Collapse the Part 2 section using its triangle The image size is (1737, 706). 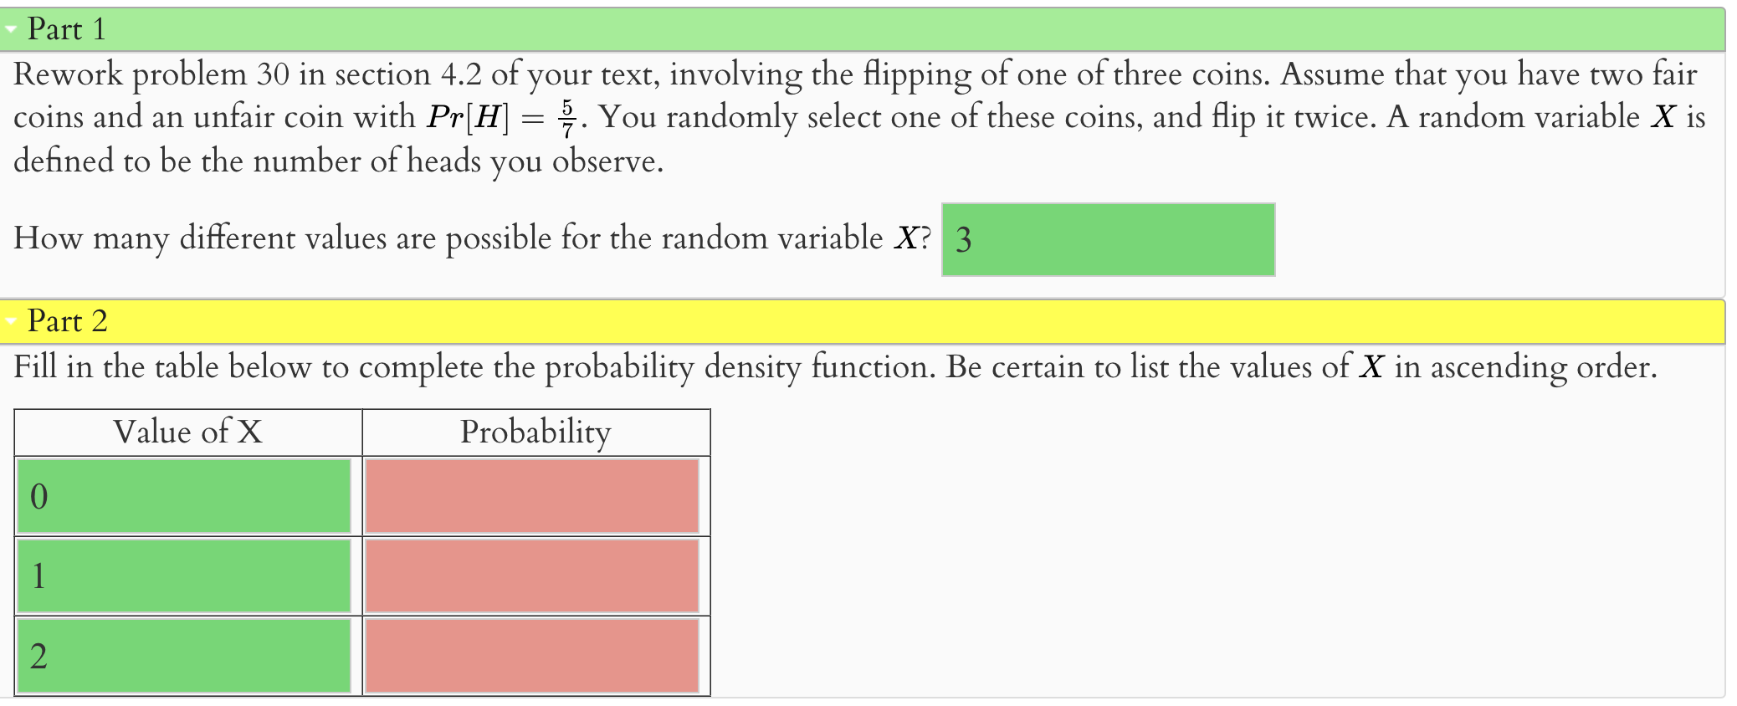10,321
